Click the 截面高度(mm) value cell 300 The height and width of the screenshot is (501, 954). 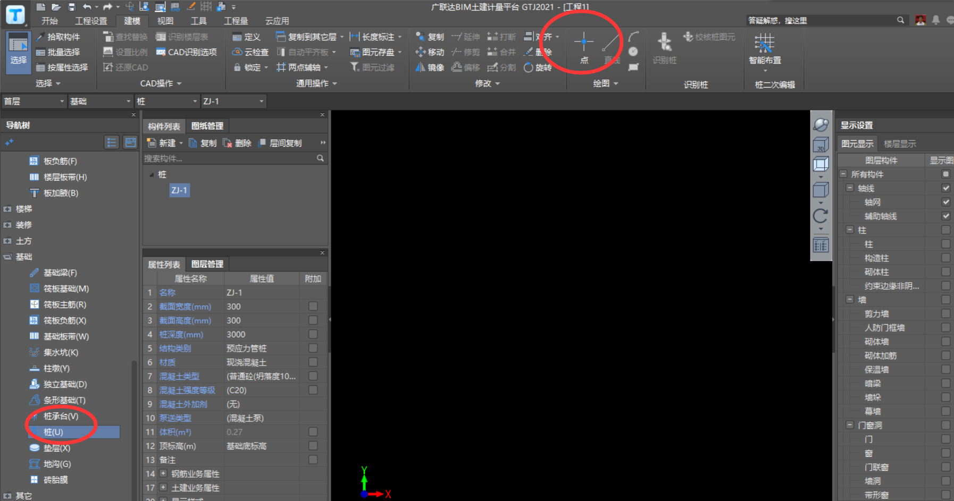262,320
